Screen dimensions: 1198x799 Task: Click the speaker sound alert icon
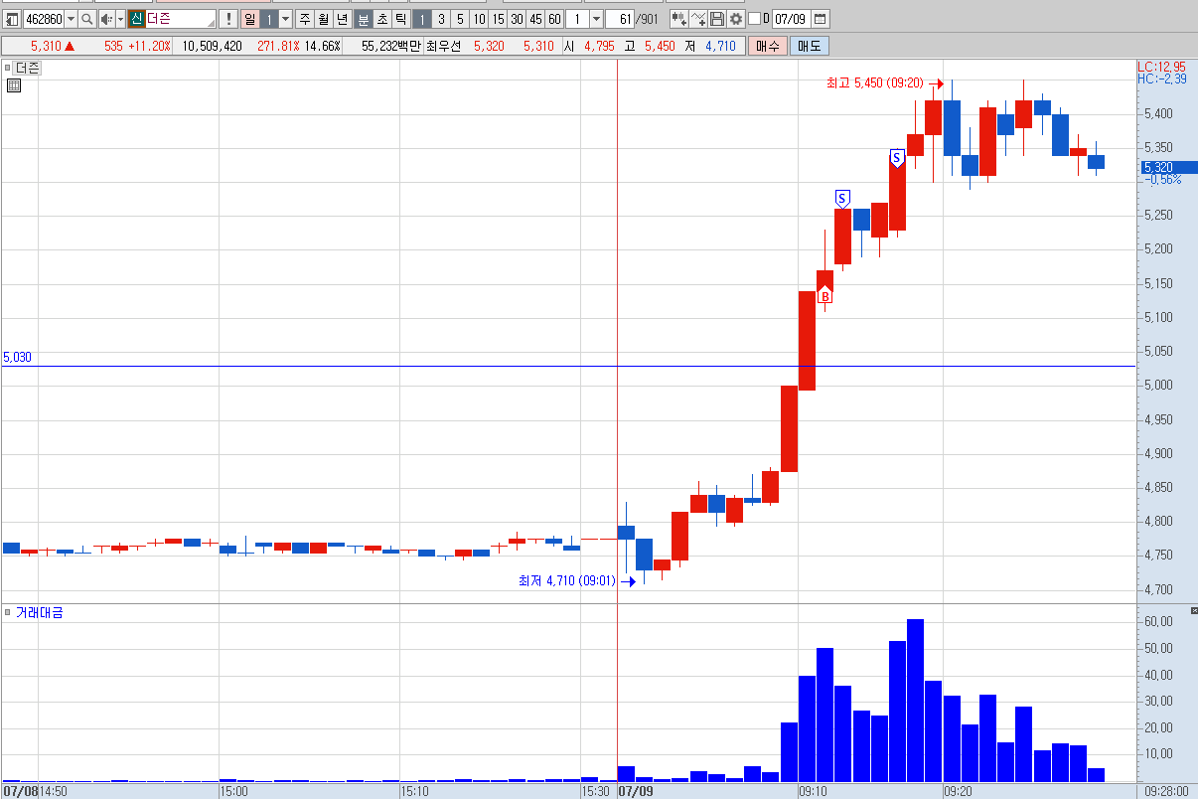point(106,19)
